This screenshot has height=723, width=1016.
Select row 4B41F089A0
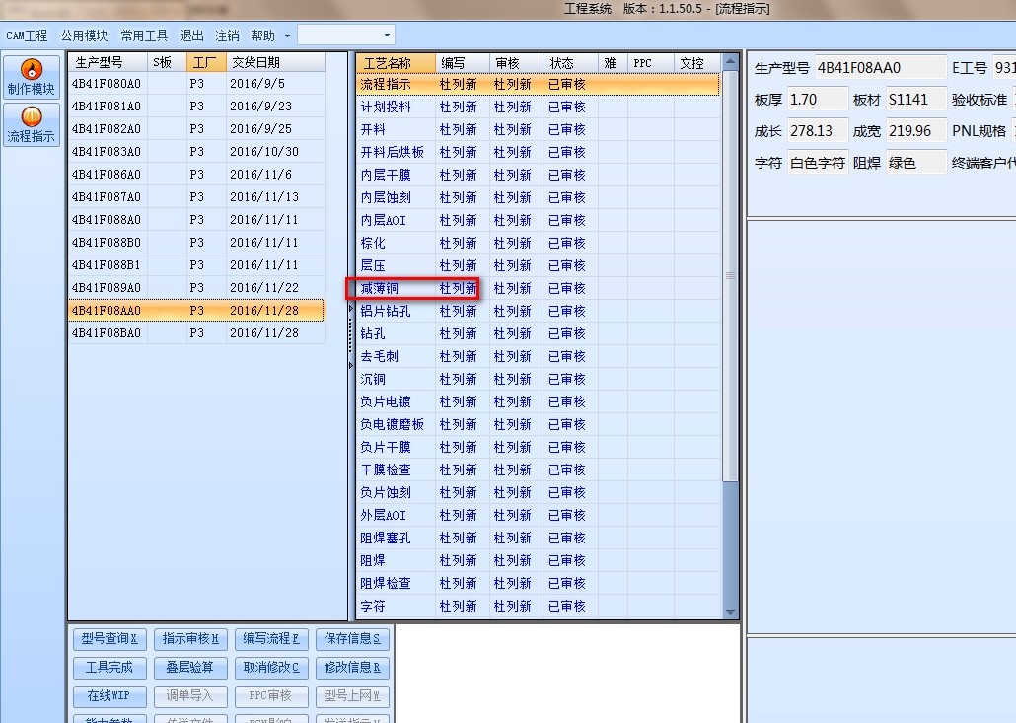coord(196,288)
